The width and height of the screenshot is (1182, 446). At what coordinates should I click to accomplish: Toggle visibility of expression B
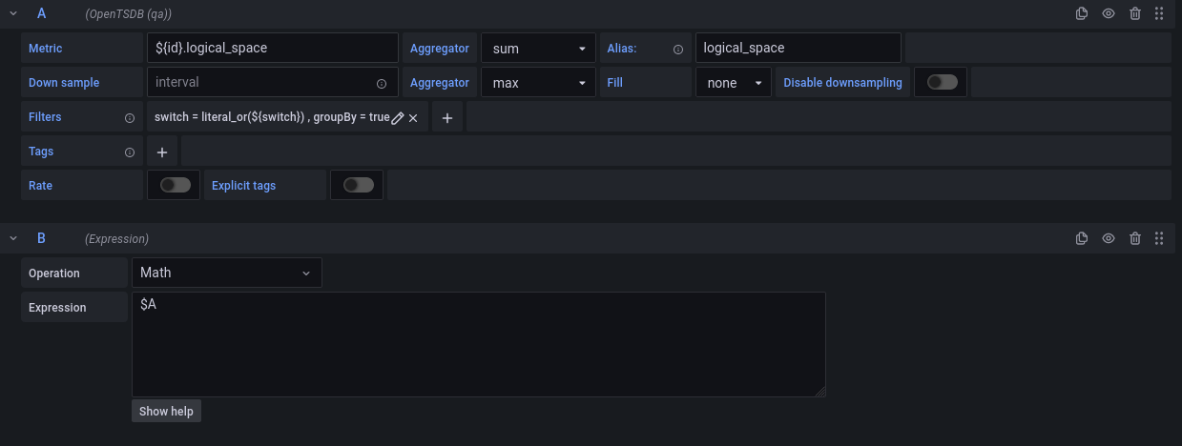coord(1108,238)
